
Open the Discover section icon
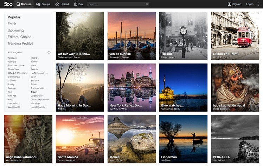pyautogui.click(x=18, y=4)
